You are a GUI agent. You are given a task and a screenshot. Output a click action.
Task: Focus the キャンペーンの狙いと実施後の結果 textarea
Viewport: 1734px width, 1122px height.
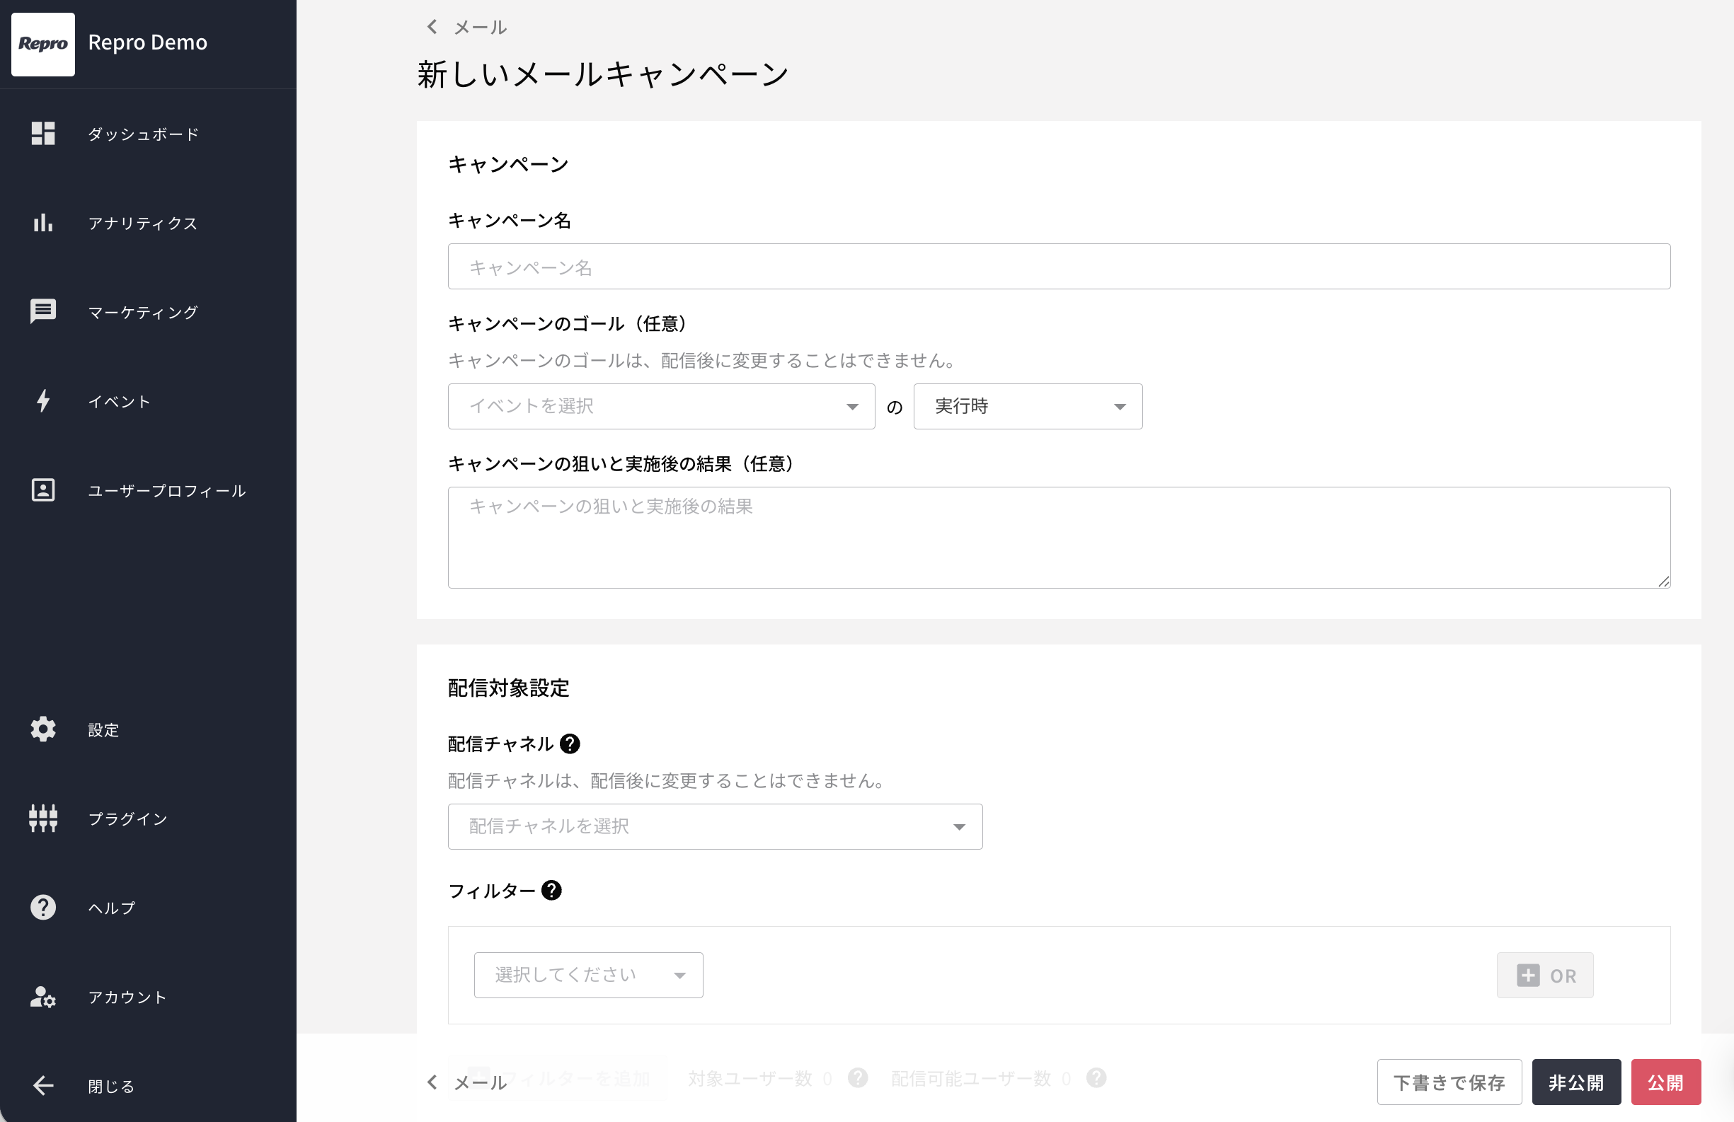(x=1059, y=538)
